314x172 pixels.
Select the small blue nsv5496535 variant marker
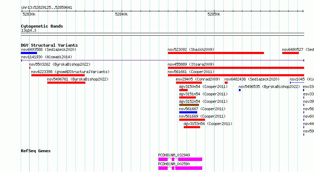tap(240, 90)
